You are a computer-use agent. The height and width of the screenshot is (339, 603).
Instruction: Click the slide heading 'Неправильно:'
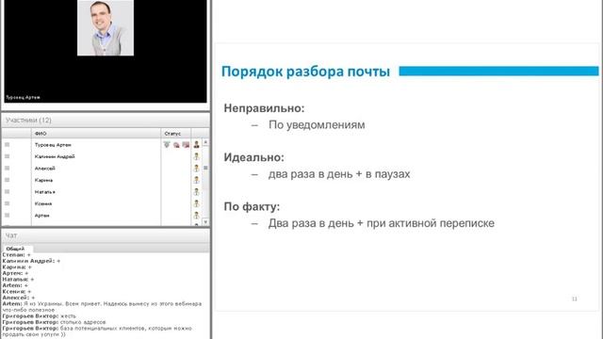(264, 108)
